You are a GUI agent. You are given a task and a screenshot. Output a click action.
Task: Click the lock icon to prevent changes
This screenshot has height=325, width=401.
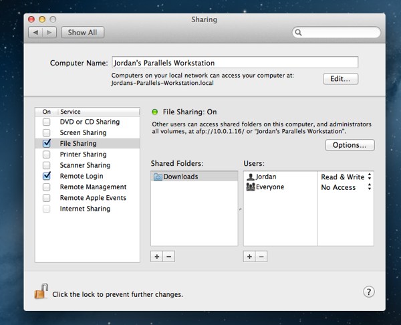pyautogui.click(x=41, y=292)
